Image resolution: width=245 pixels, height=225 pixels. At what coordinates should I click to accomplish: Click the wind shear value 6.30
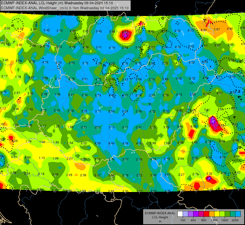click(x=177, y=31)
